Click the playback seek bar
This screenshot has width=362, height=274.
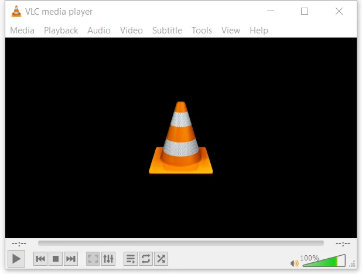[181, 243]
